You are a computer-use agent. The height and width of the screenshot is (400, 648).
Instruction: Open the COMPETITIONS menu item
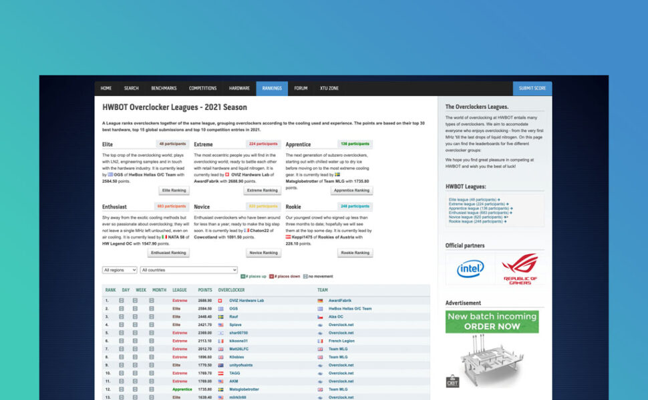tap(202, 88)
